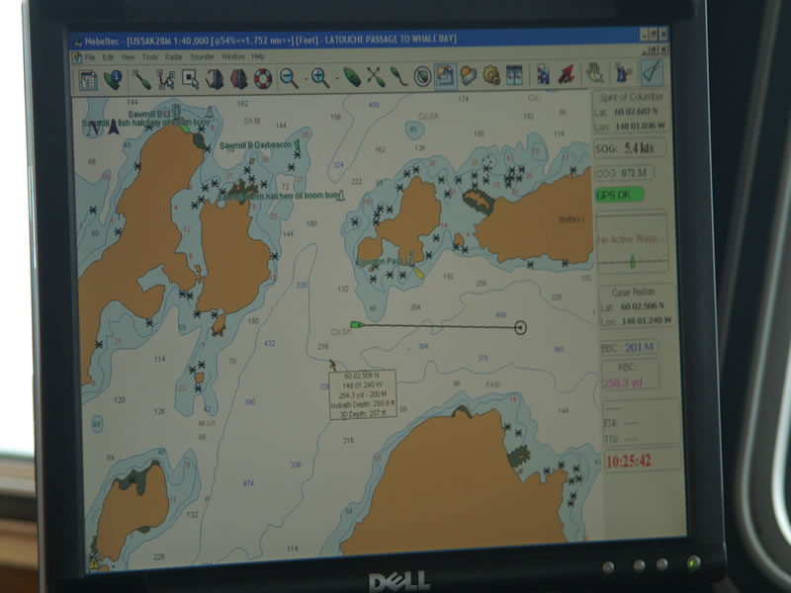Click the dark vessel toolbar icon before the red one
This screenshot has width=791, height=593.
click(x=215, y=79)
